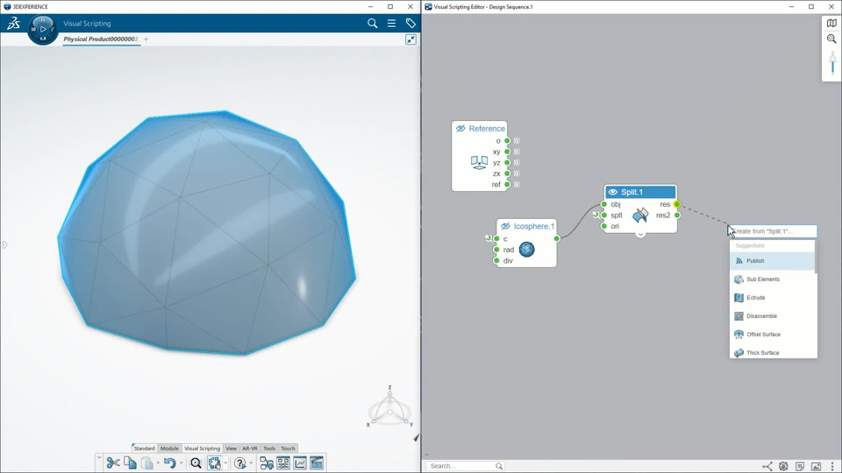Image resolution: width=842 pixels, height=473 pixels.
Task: Click the Create from Split.1 input field
Action: pyautogui.click(x=774, y=231)
